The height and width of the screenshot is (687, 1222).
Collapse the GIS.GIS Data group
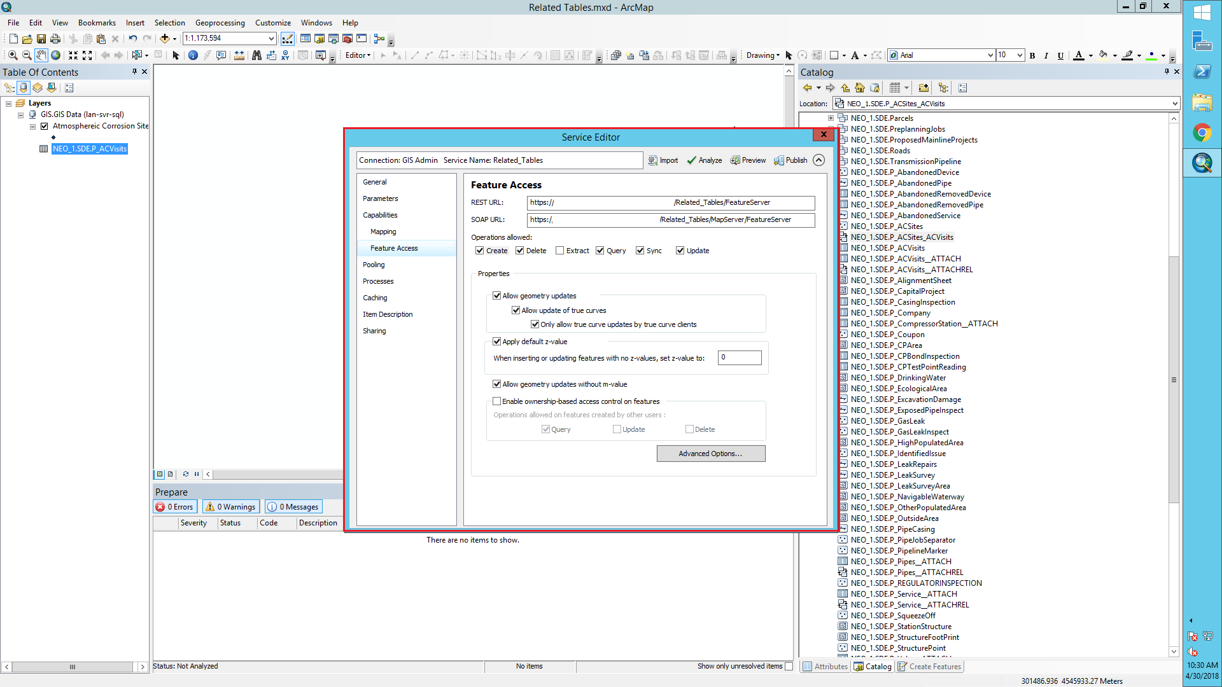(x=20, y=115)
